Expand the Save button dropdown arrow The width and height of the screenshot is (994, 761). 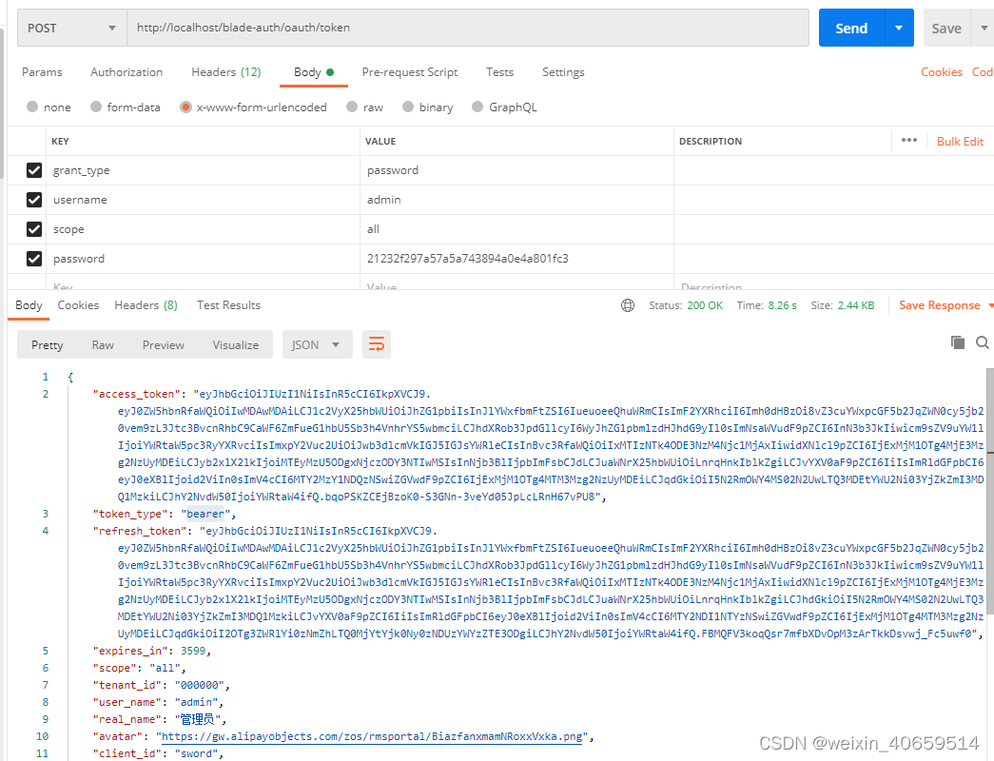click(984, 28)
